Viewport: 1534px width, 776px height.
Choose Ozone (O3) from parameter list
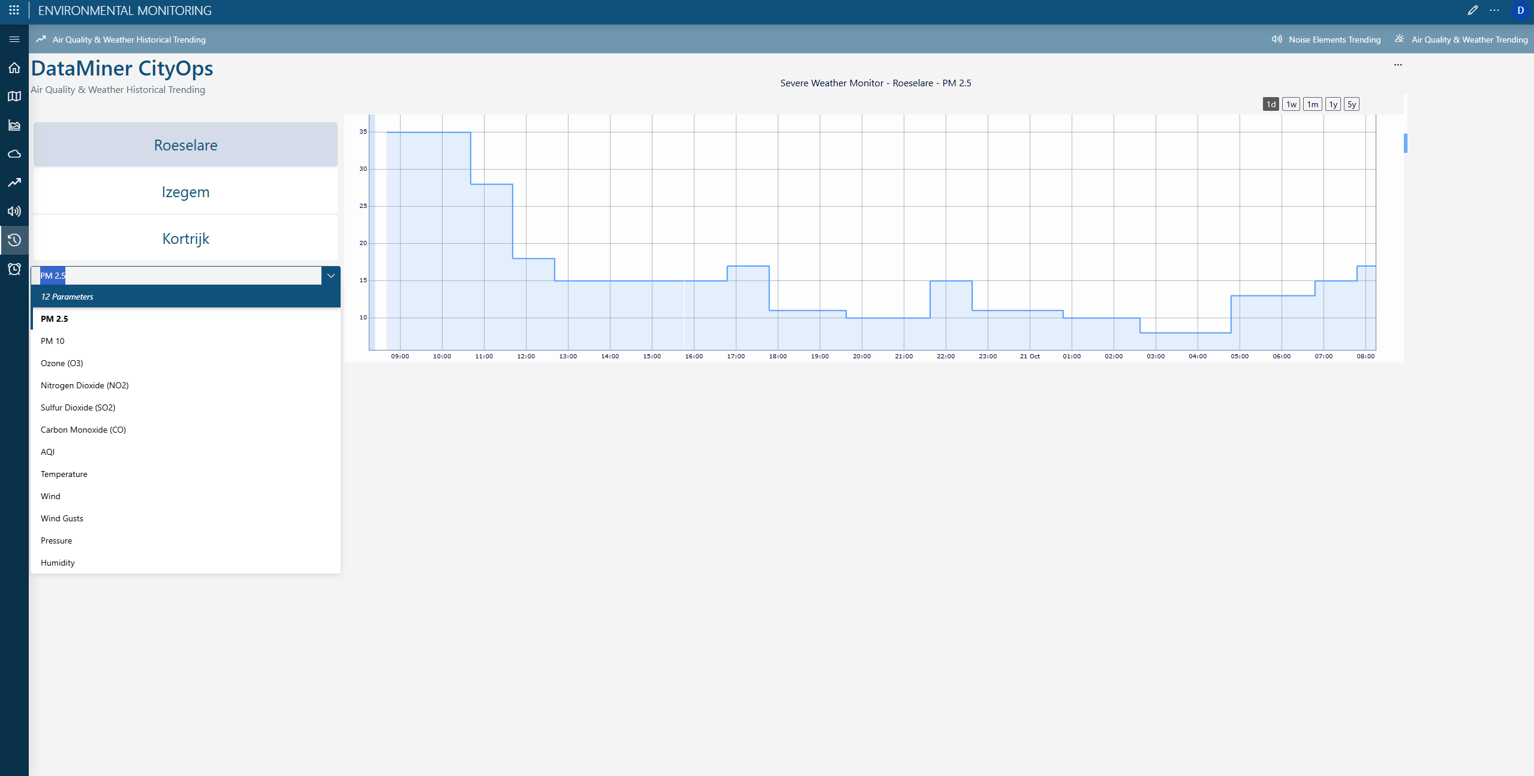click(x=62, y=363)
